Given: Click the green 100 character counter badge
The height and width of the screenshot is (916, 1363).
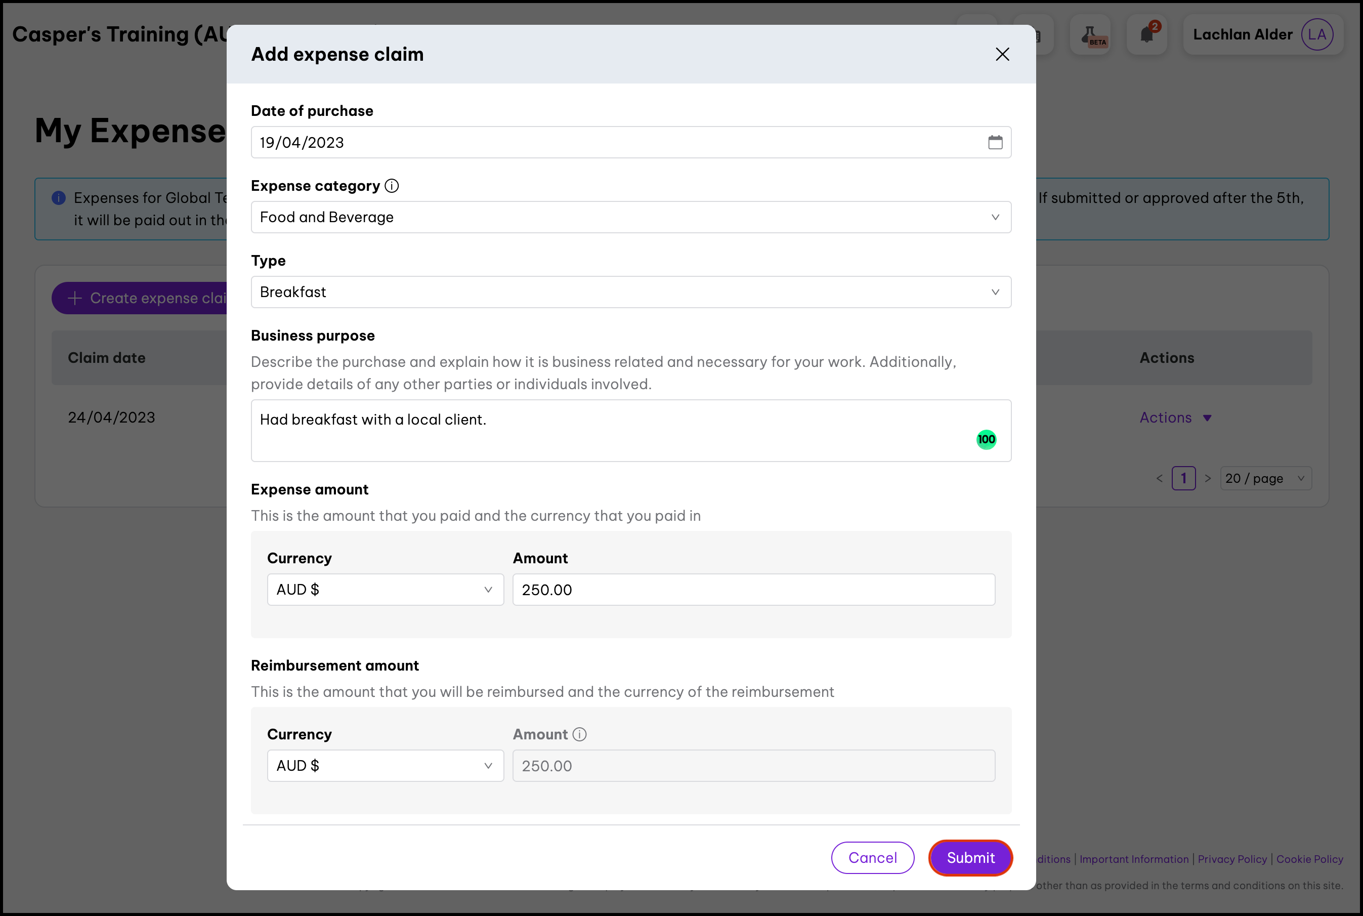Looking at the screenshot, I should pos(987,439).
